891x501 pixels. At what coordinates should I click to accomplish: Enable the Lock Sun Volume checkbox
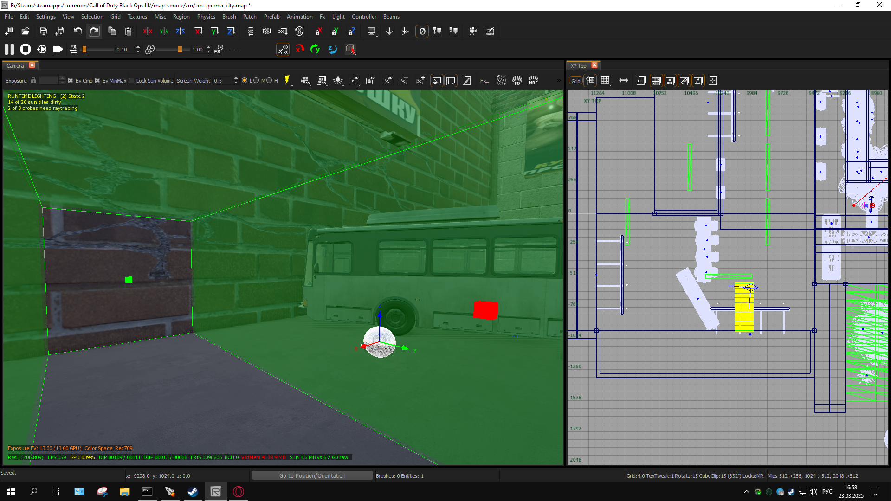pos(131,81)
